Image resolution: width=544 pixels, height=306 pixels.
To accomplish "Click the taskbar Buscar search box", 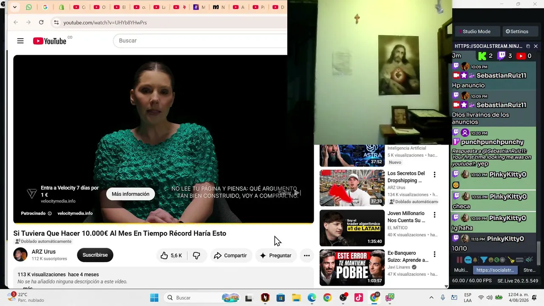I will pyautogui.click(x=203, y=297).
